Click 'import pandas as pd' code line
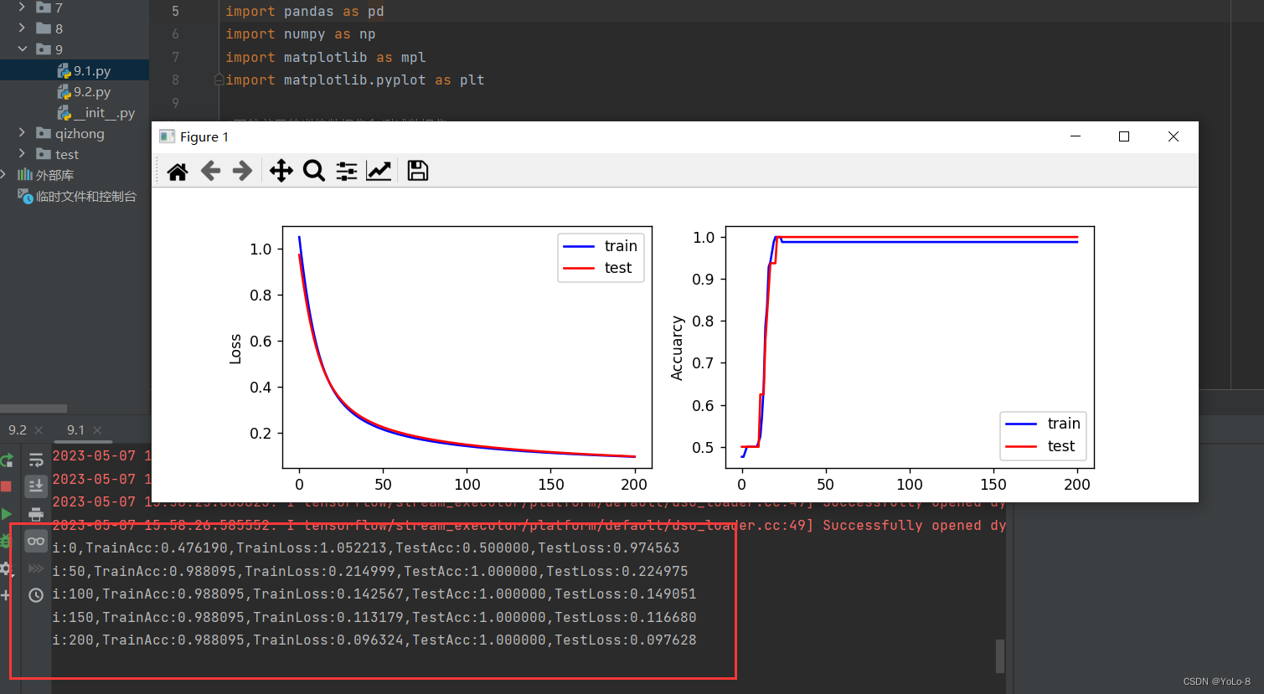 click(x=305, y=12)
